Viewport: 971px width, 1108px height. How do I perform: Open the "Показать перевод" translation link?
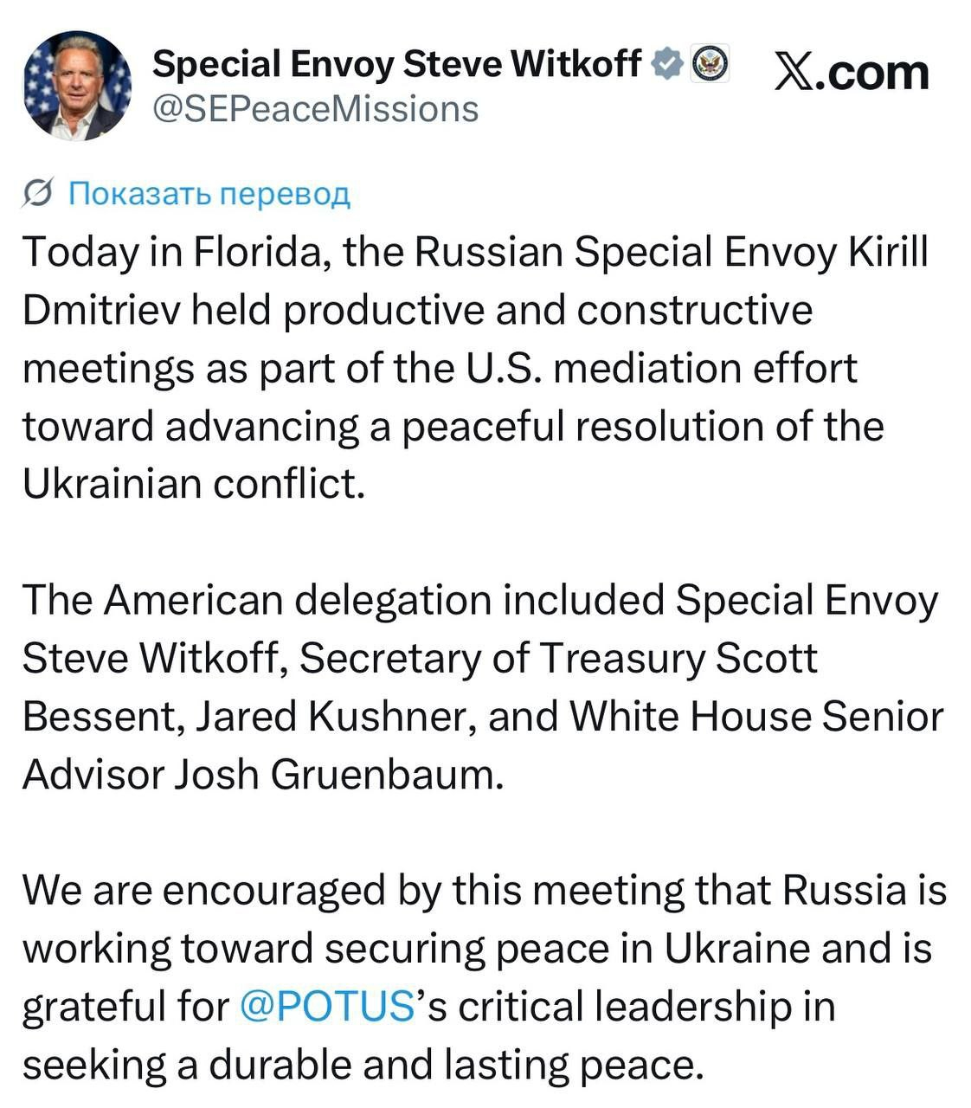click(208, 194)
